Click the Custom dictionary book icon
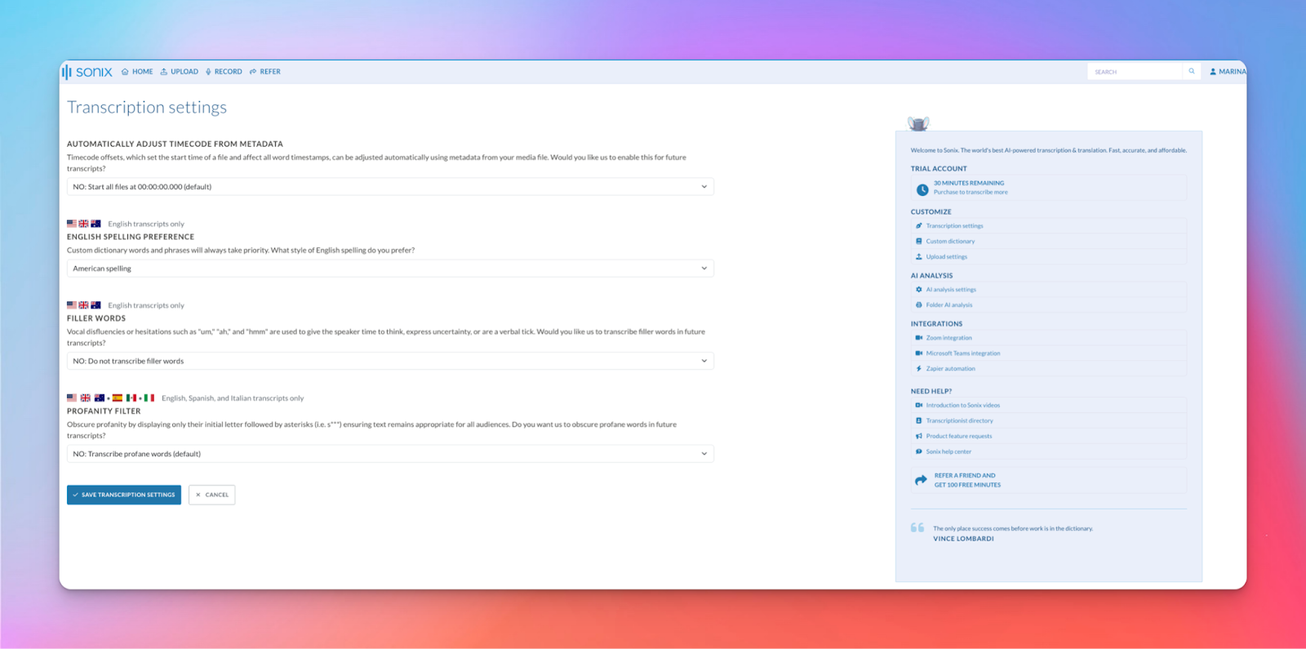The image size is (1306, 649). [919, 242]
